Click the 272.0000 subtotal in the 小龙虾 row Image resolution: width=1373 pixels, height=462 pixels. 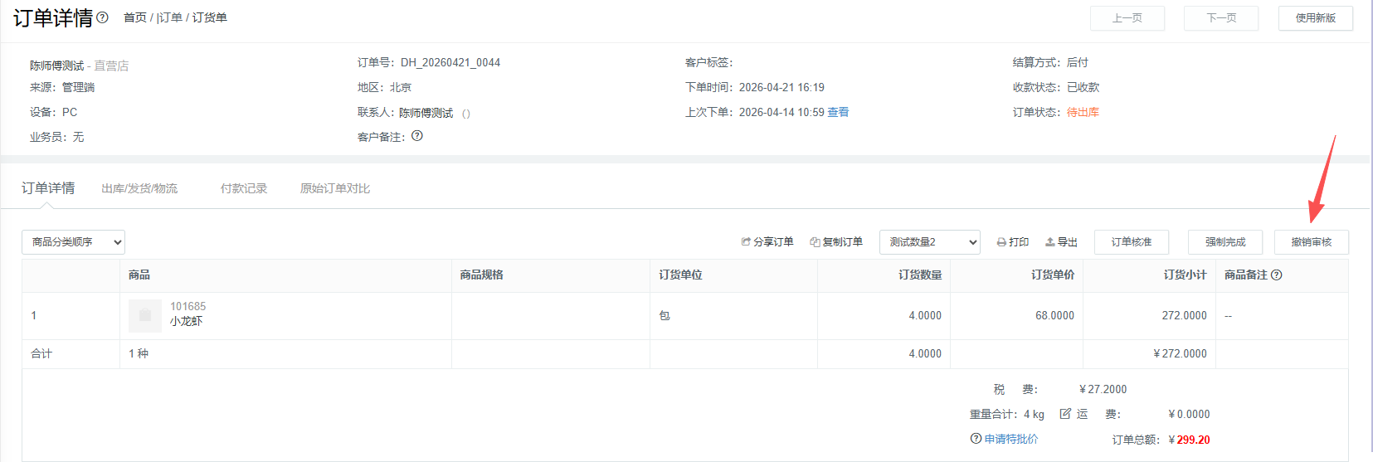(1184, 316)
